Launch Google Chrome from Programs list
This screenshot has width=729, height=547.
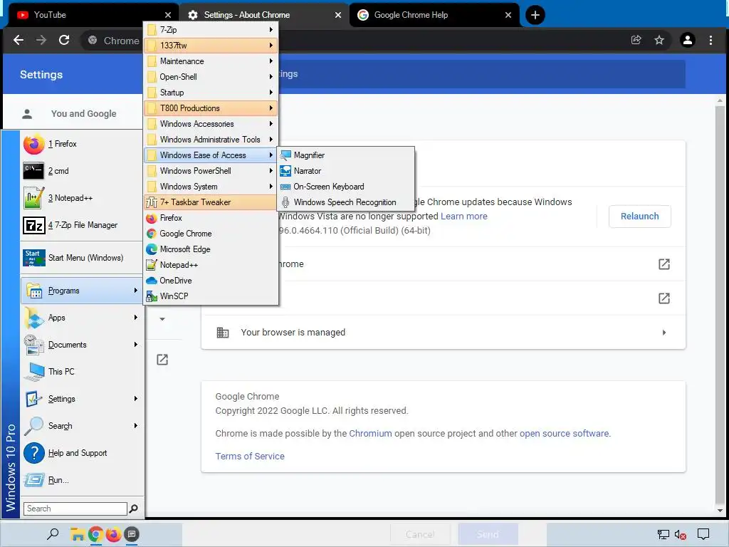click(x=211, y=234)
